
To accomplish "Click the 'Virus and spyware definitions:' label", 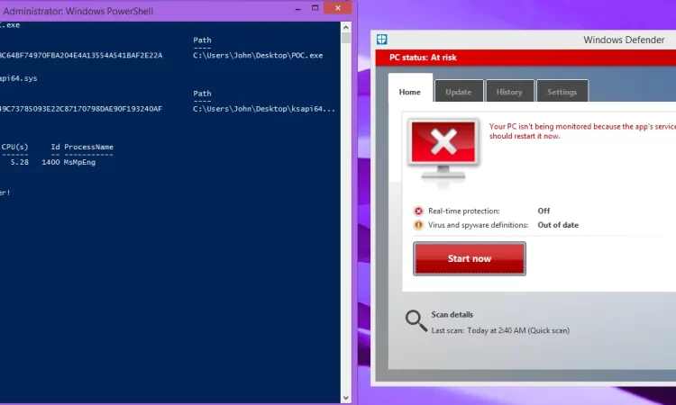I will click(x=478, y=225).
